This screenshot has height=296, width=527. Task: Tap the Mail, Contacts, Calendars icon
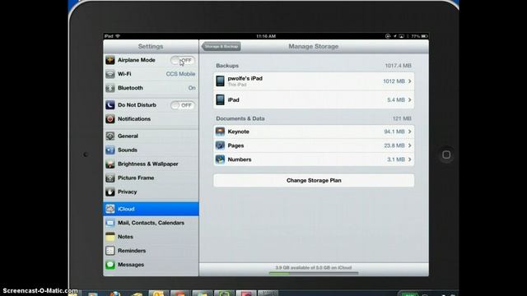click(x=110, y=223)
